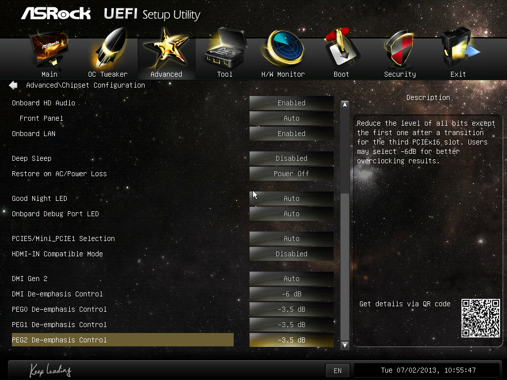The image size is (507, 380).
Task: Open DMI De-emphasis Control -6 dB dropdown
Action: 291,294
